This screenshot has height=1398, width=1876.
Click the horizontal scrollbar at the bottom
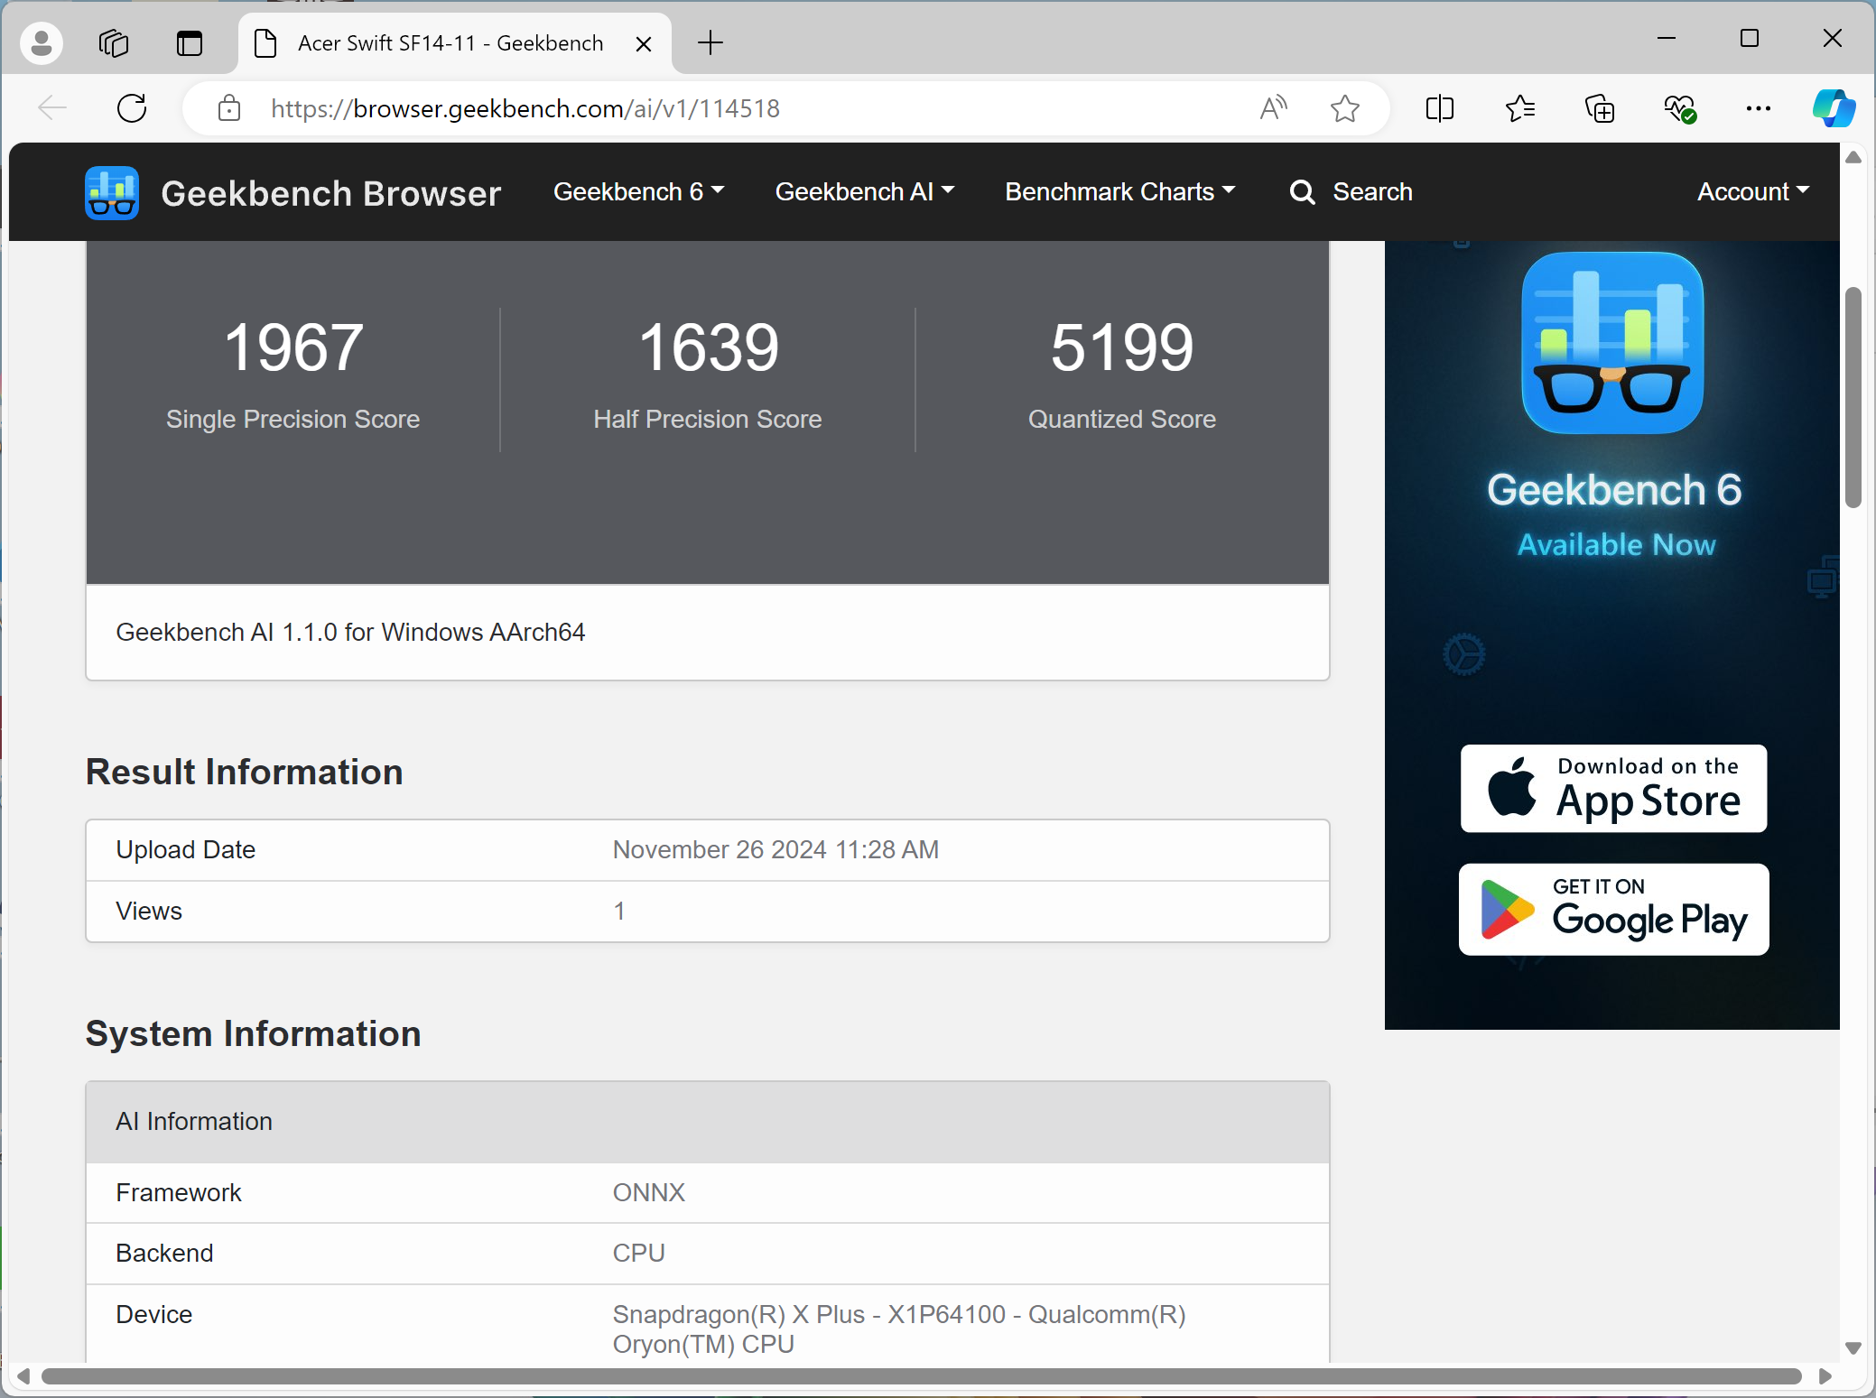tap(921, 1376)
